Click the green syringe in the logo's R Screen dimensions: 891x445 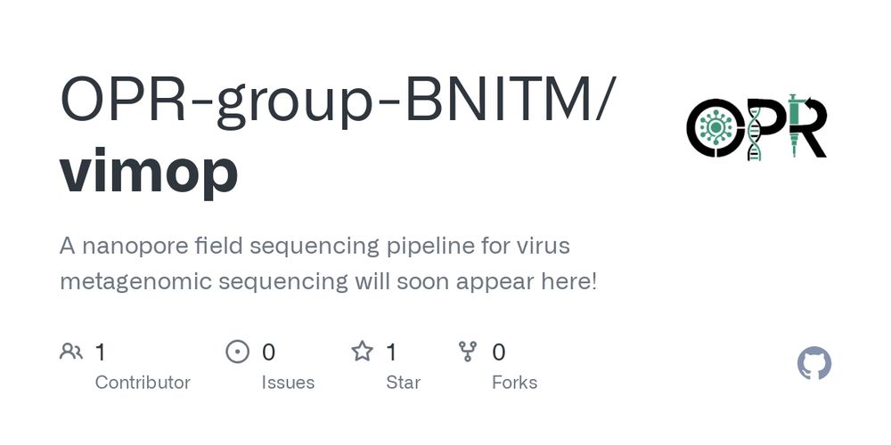pos(794,125)
